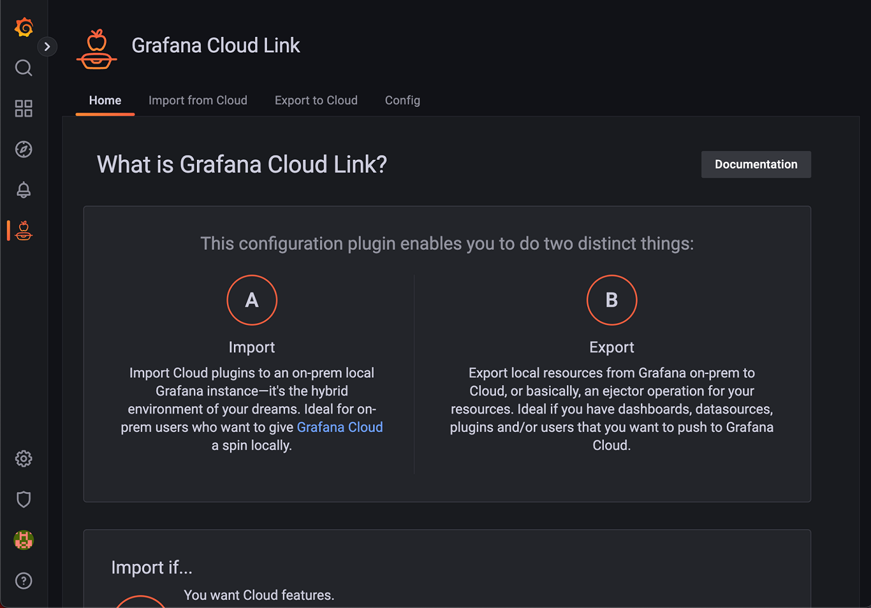Select the Cloud Link plugin sidebar icon
871x608 pixels.
click(23, 230)
